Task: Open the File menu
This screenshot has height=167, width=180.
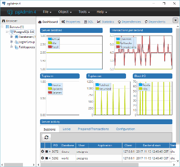Action: point(47,12)
